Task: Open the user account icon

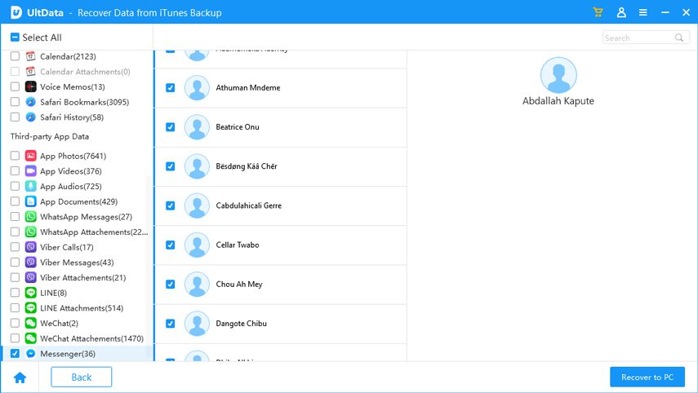Action: [x=621, y=13]
